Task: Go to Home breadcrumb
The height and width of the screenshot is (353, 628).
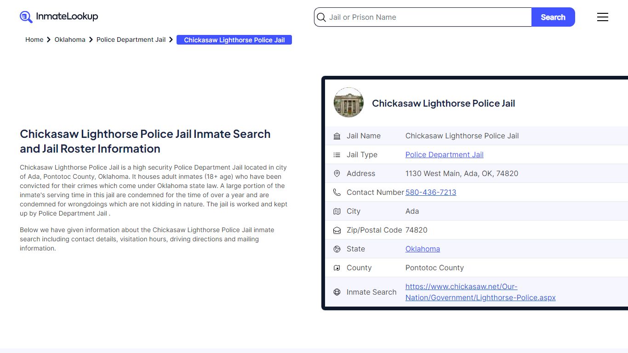Action: [34, 40]
